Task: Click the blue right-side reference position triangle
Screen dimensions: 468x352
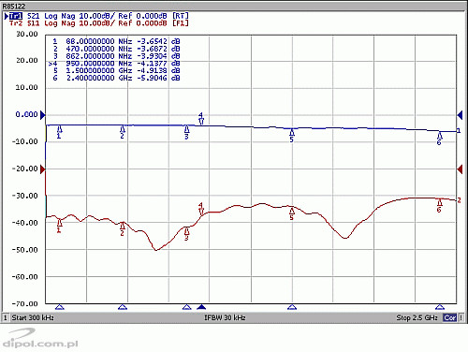Action: pyautogui.click(x=460, y=115)
